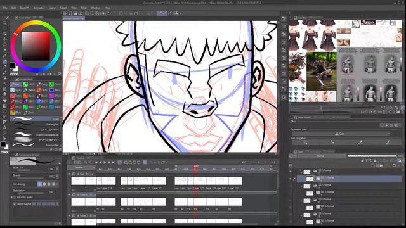Select the black main color swatch under the wheel
Image resolution: width=406 pixels, height=228 pixels.
(x=13, y=65)
